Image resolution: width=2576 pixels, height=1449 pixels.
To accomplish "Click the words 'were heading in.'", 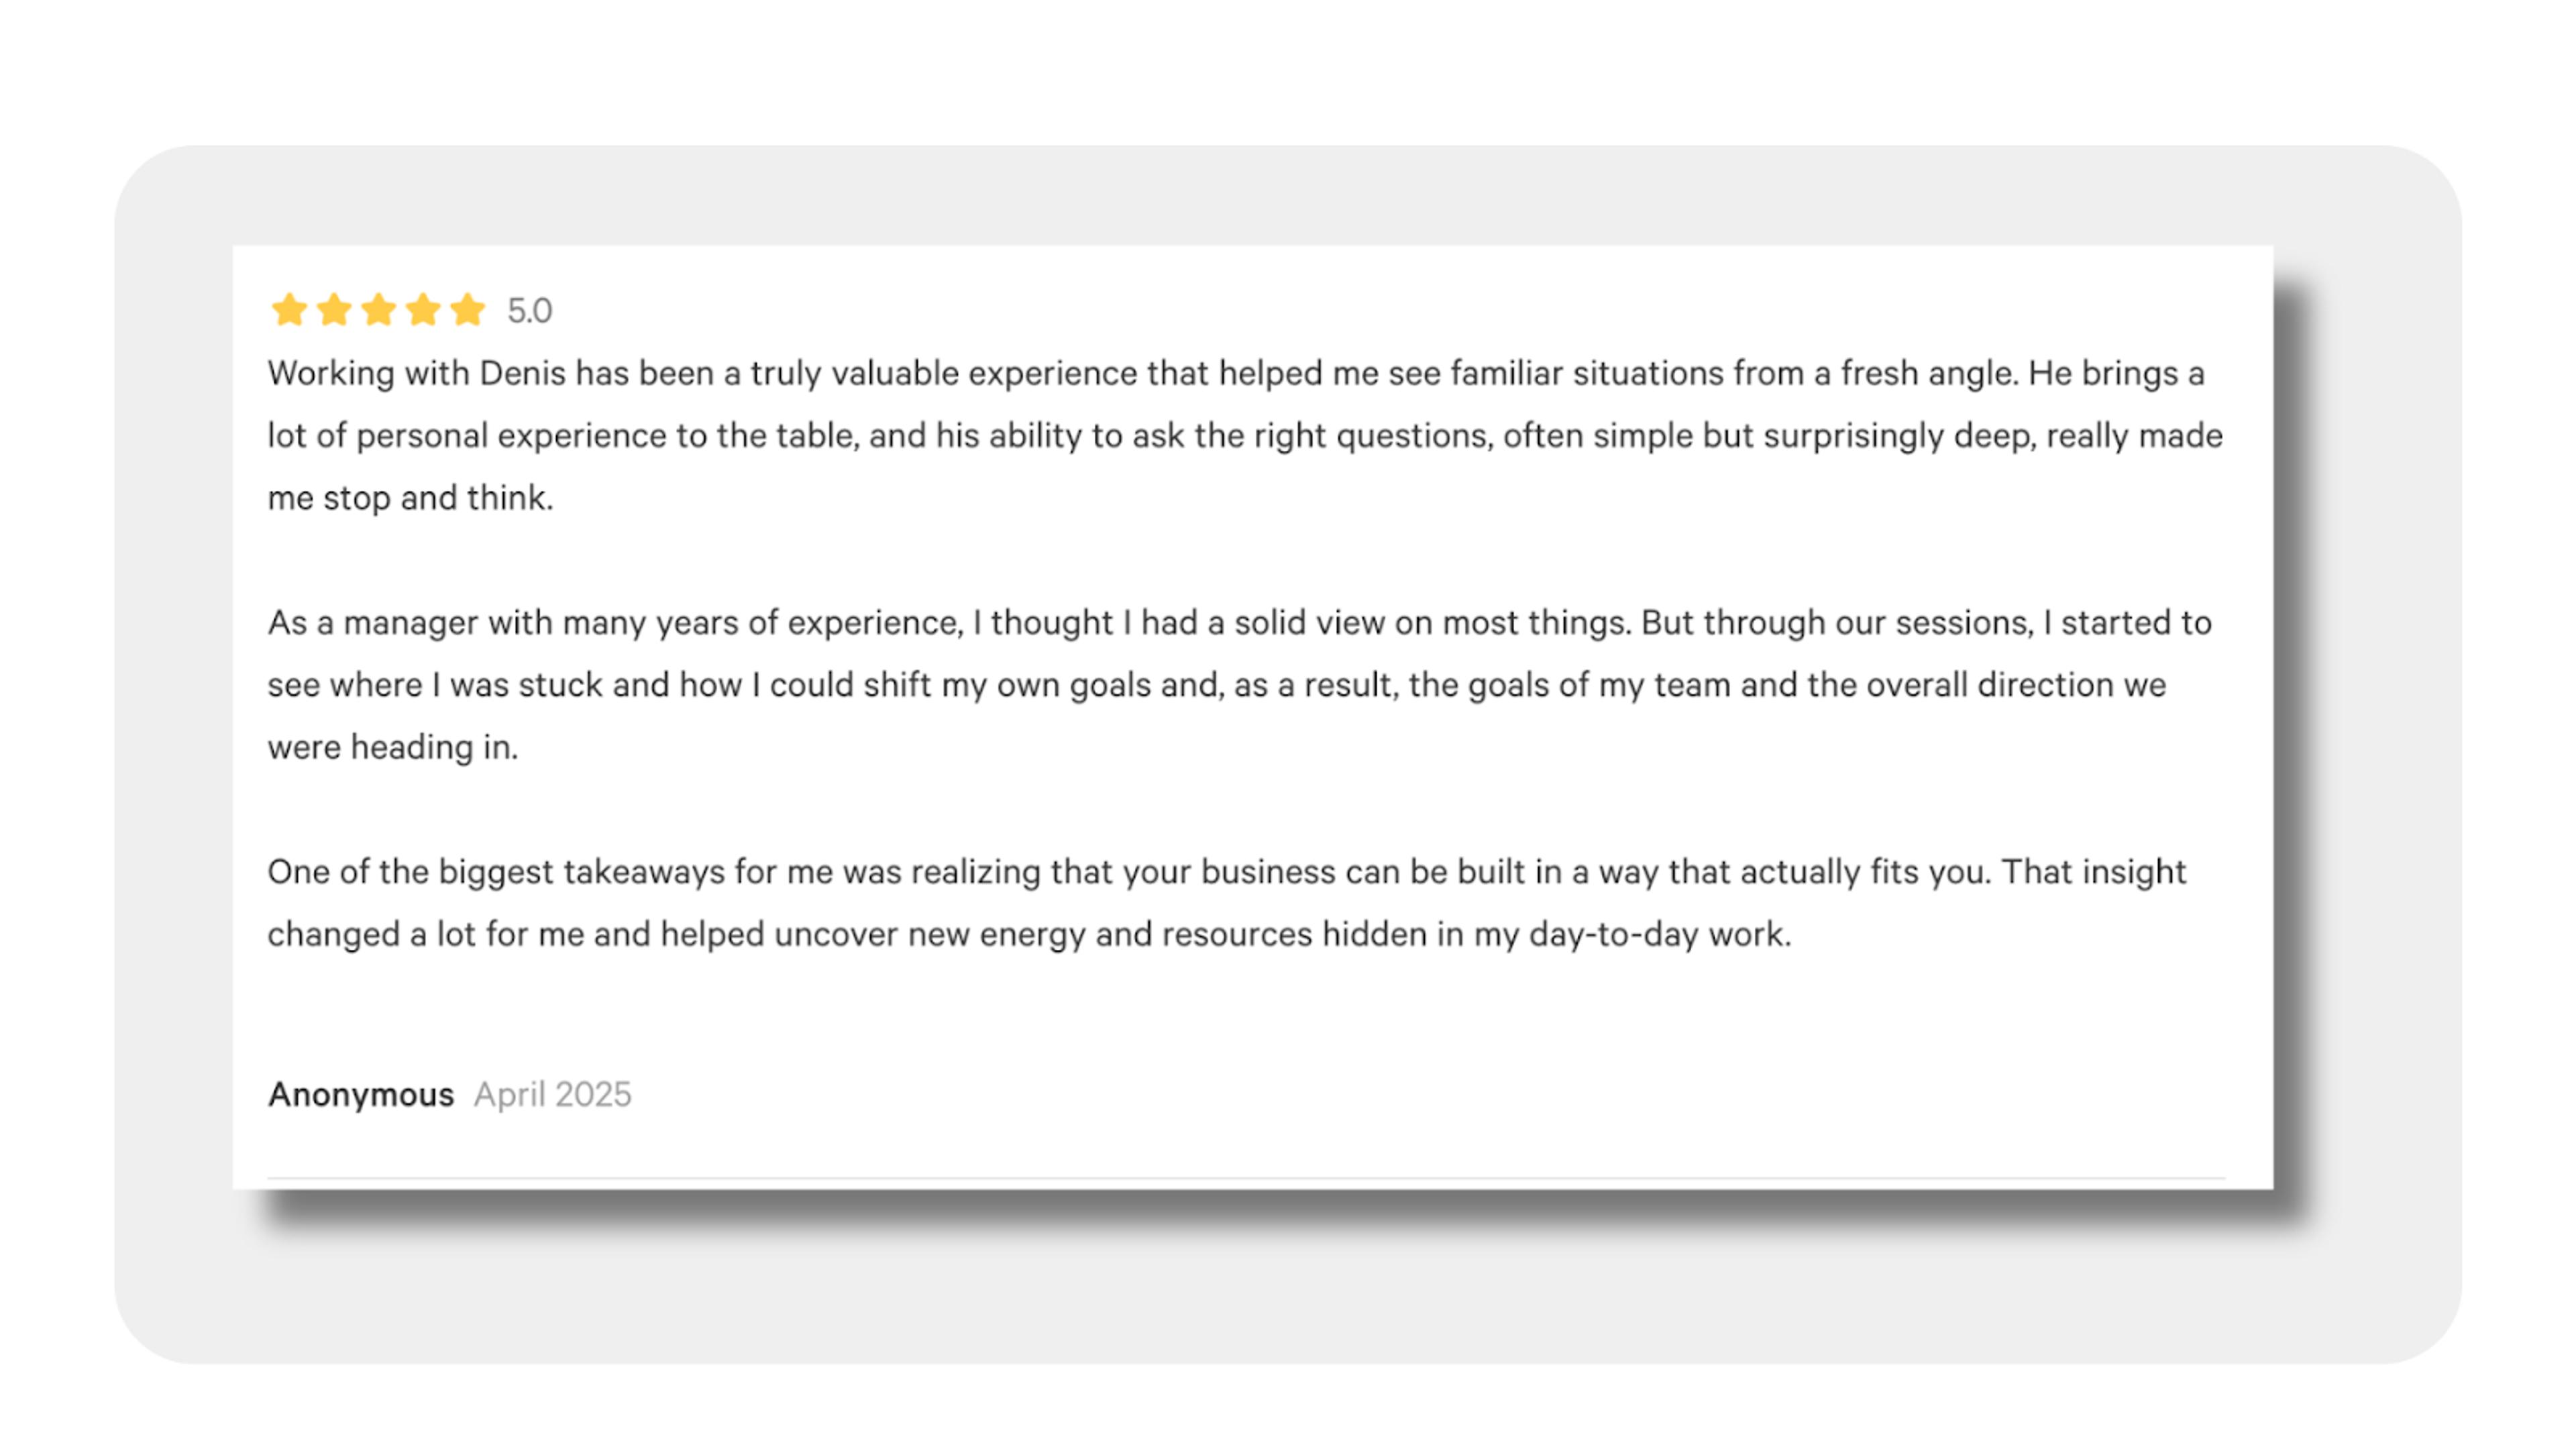I will pos(393,747).
